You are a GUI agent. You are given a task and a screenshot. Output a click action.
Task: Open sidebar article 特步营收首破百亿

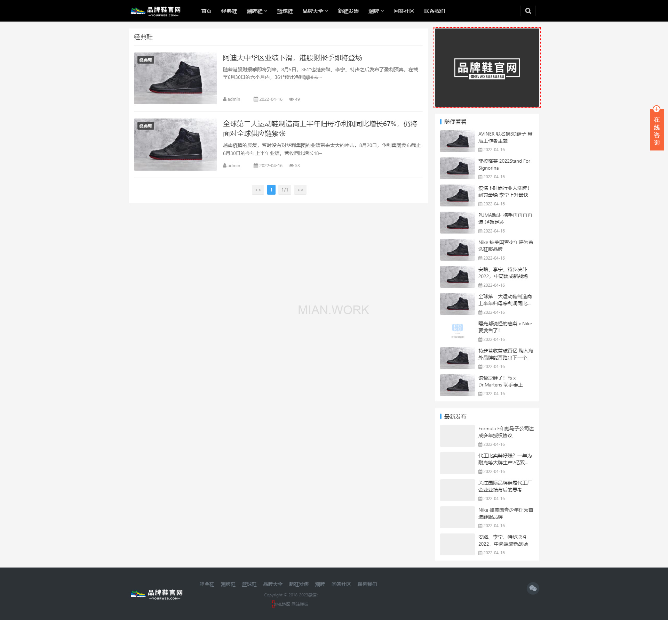point(506,354)
